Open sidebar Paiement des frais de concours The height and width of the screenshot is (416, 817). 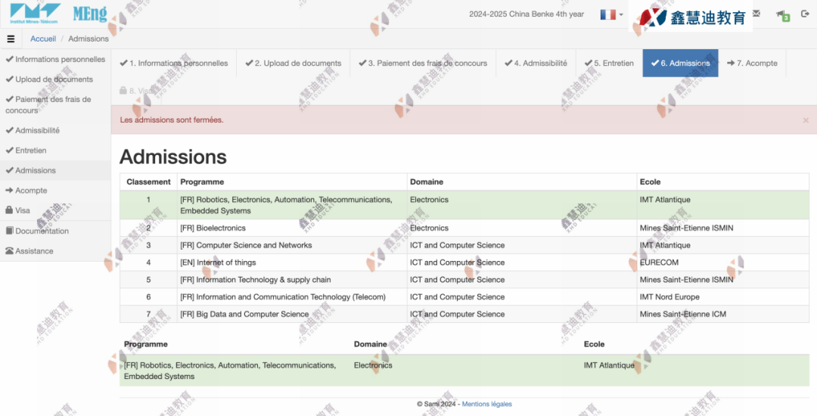(x=55, y=104)
